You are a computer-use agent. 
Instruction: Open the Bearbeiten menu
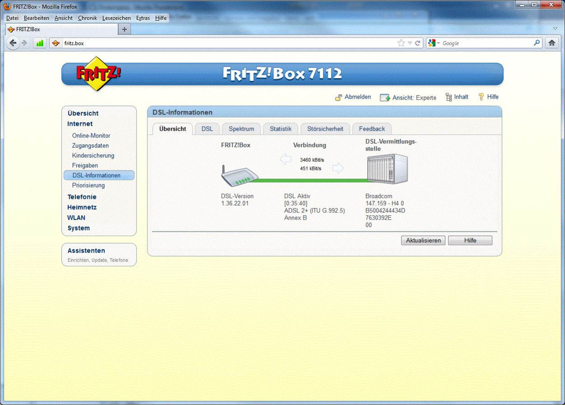pos(37,18)
